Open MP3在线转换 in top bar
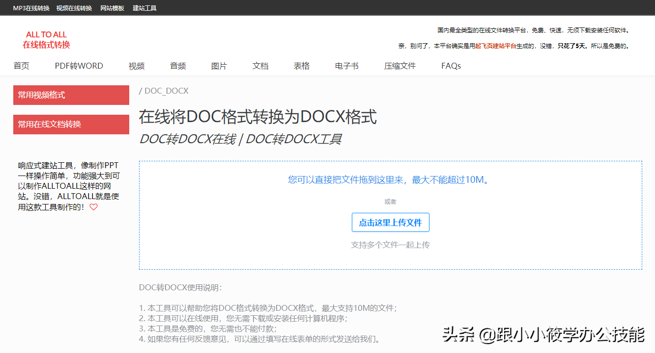This screenshot has width=655, height=353. 31,8
